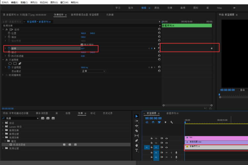Click the rotation (旋转) stopwatch icon

point(9,49)
